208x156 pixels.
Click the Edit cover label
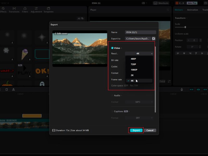[62, 34]
